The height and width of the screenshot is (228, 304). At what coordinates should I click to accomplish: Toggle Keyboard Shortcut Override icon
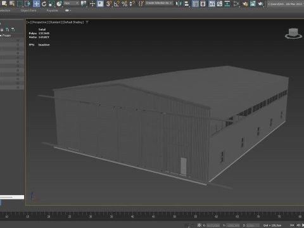tap(100, 4)
